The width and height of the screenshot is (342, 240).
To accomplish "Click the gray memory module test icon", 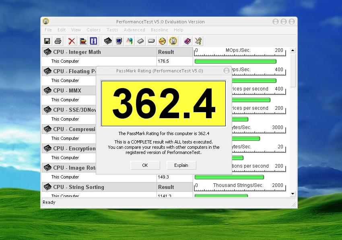I will click(x=140, y=41).
